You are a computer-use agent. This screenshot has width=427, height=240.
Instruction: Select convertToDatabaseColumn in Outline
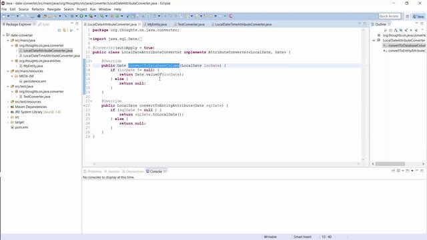(x=404, y=45)
